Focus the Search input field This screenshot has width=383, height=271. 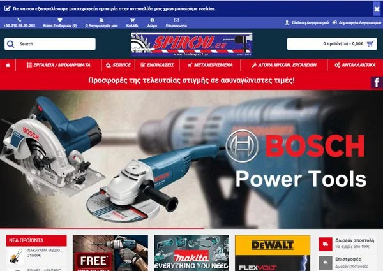[x=50, y=44]
